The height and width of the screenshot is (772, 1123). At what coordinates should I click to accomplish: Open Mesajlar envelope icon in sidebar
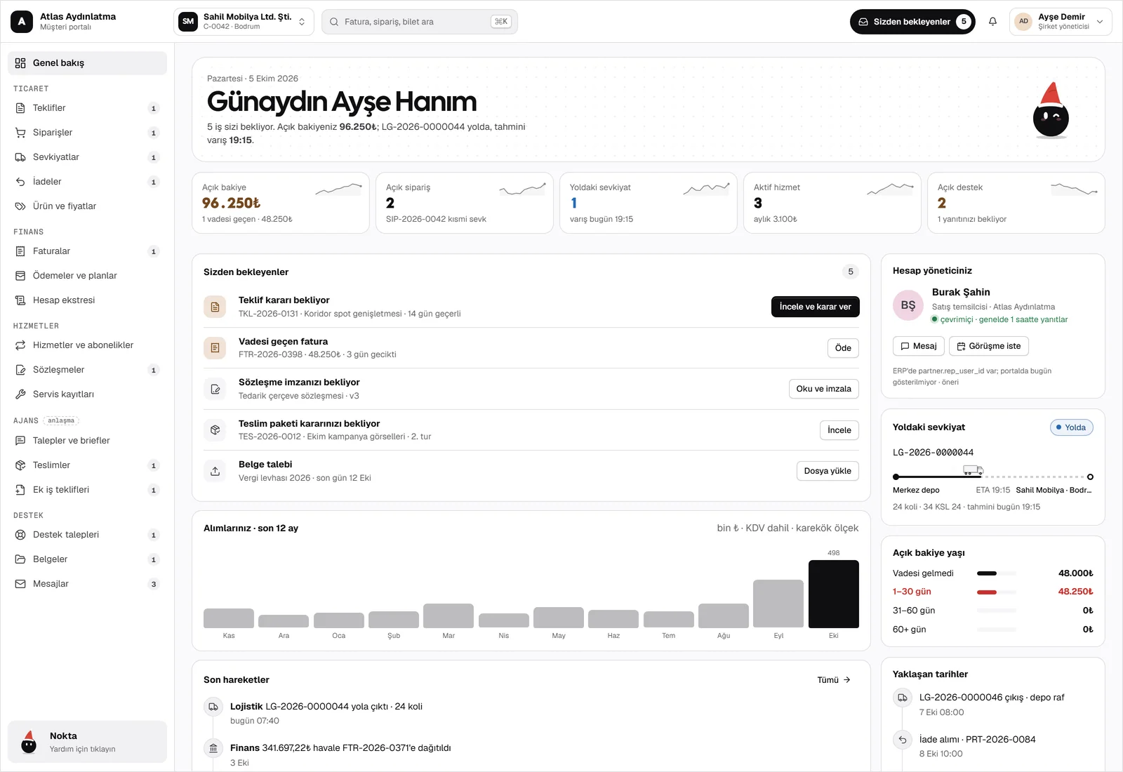[x=20, y=584]
